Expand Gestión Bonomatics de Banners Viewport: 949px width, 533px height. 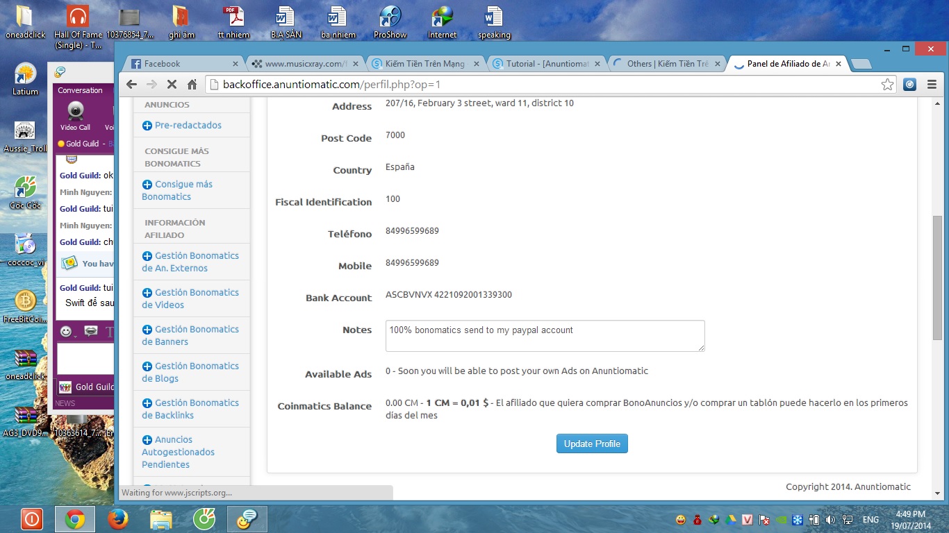click(191, 335)
